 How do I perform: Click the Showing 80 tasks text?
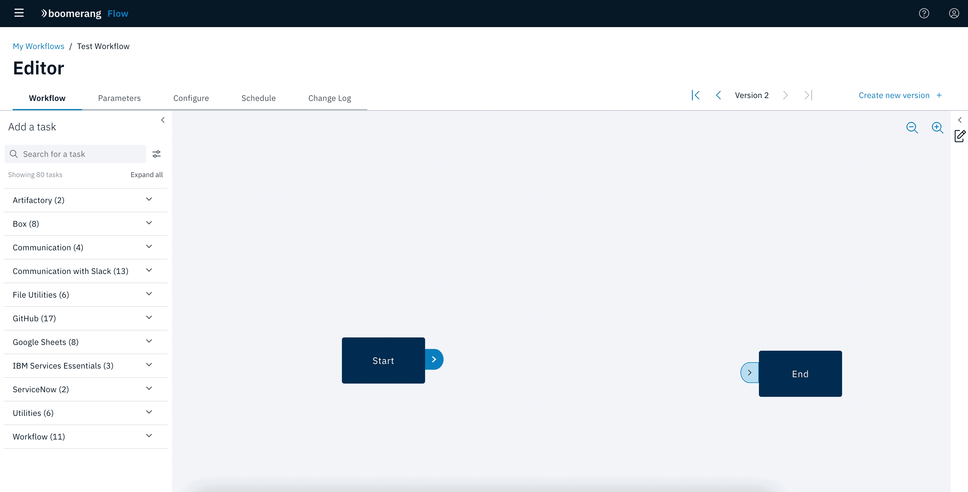35,174
